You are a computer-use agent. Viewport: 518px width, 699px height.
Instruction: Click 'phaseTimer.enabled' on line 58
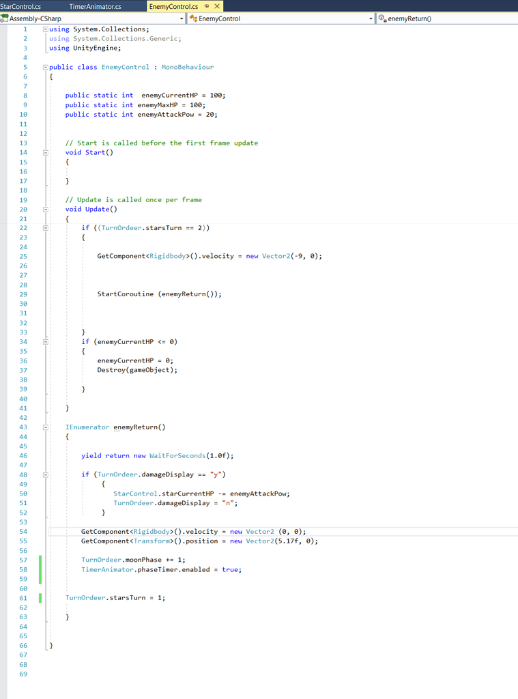click(173, 570)
